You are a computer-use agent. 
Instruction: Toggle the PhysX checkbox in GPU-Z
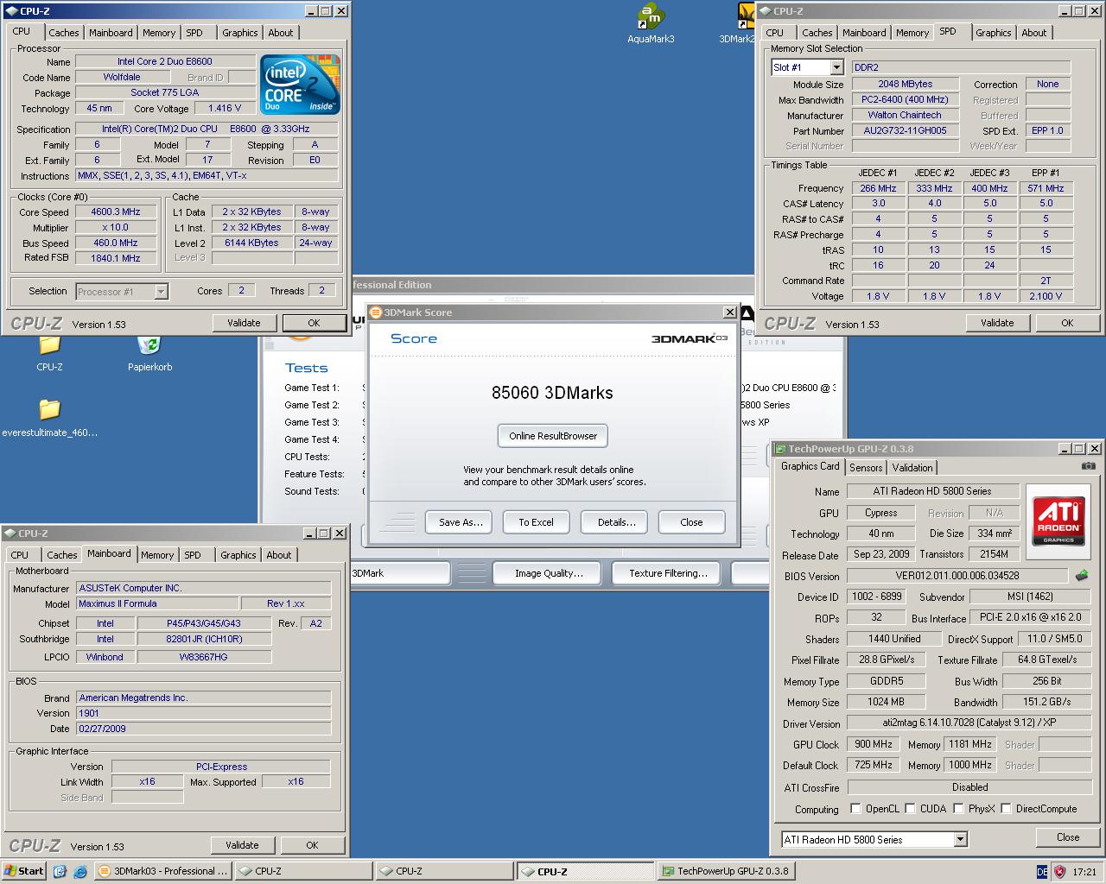coord(958,809)
